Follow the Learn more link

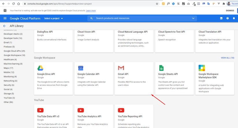point(91,11)
